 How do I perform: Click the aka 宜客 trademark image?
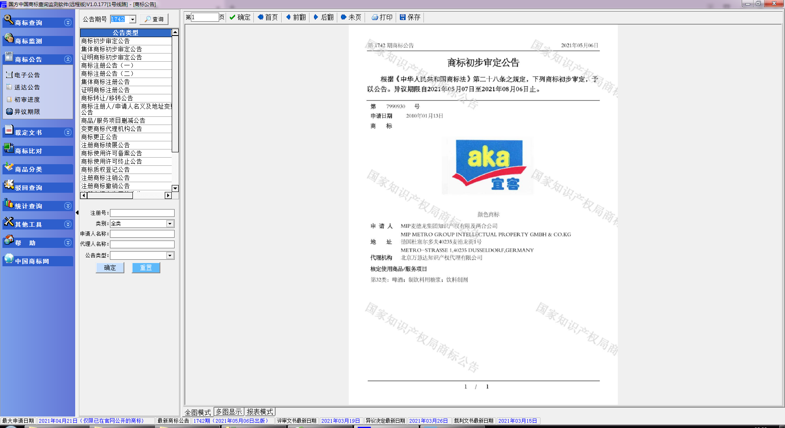(x=488, y=165)
